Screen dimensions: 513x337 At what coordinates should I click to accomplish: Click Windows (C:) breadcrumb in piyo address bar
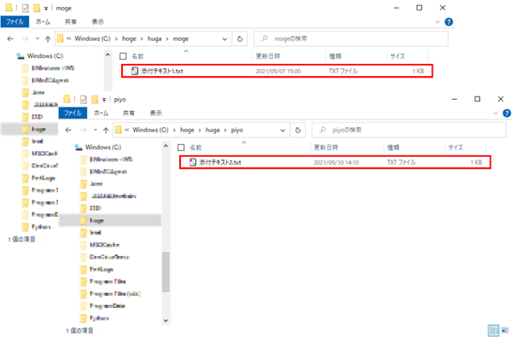click(x=150, y=130)
